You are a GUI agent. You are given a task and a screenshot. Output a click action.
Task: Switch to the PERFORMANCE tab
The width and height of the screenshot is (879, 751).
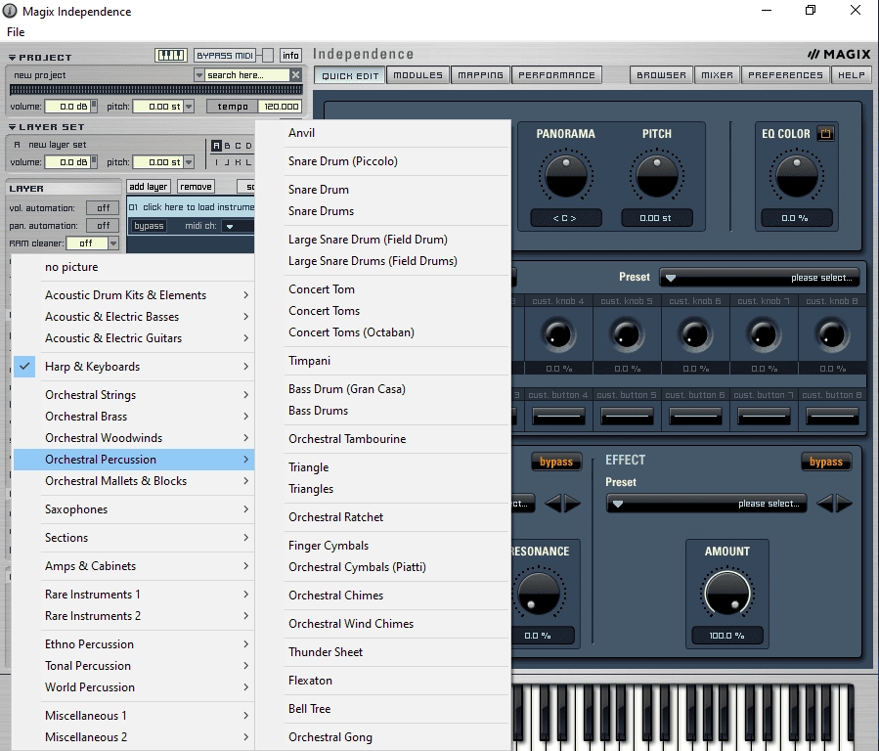click(x=556, y=75)
